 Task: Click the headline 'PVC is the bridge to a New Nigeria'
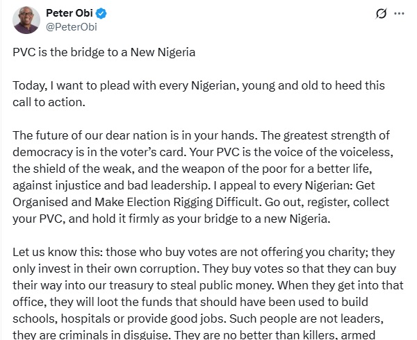(x=104, y=53)
